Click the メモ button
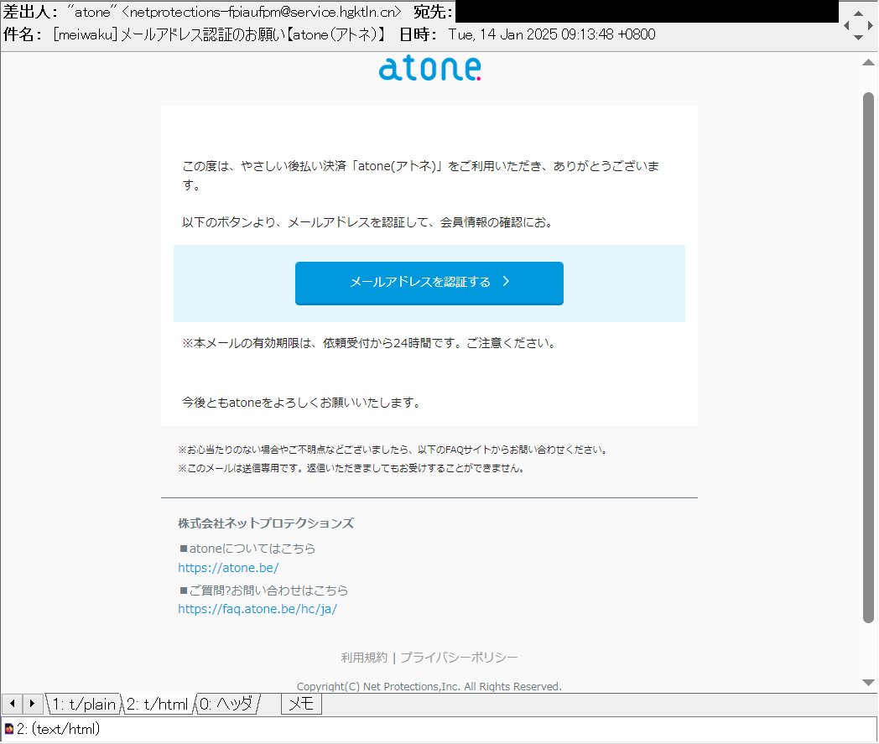 301,705
